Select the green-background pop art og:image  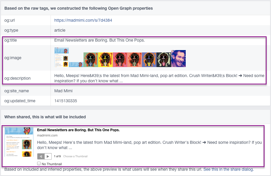[91, 60]
